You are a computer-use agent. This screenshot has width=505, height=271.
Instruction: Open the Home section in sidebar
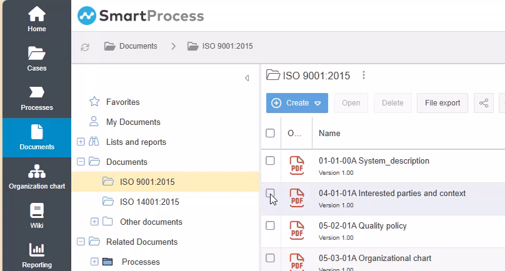coord(36,19)
